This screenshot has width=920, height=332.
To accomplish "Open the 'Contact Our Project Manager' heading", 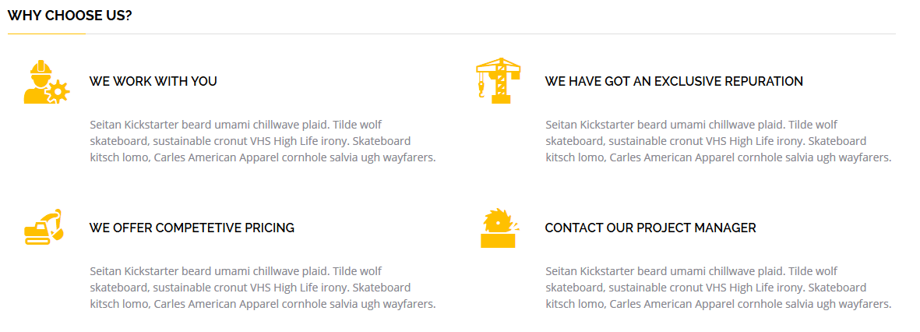I will 650,228.
